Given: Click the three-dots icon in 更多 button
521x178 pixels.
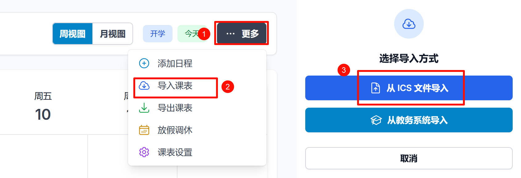Looking at the screenshot, I should [x=230, y=34].
